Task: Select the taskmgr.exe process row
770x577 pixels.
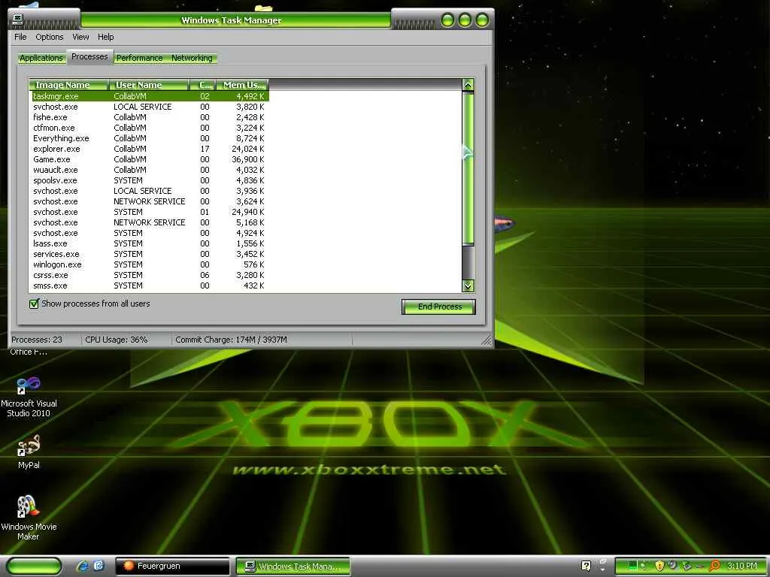Action: point(150,96)
